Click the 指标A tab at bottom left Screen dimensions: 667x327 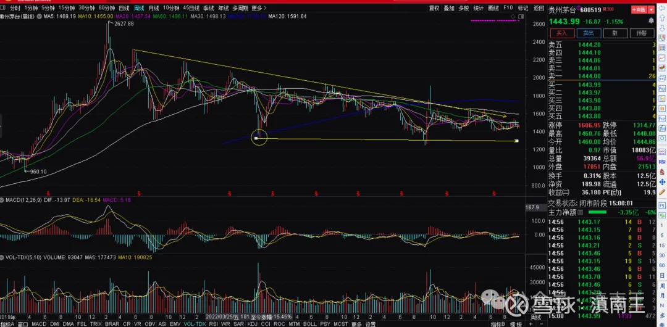(7, 324)
